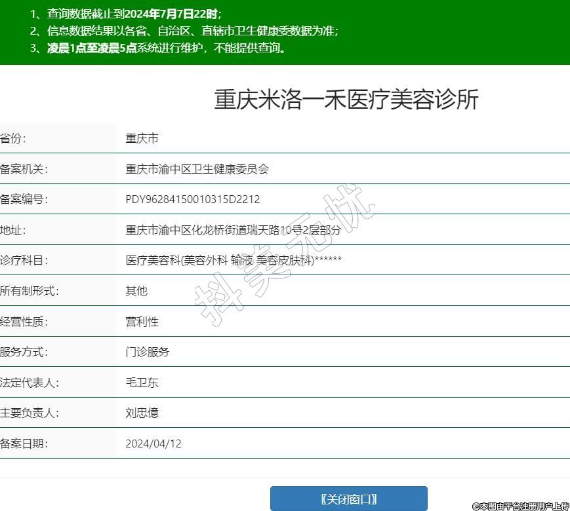The image size is (570, 511).
Task: Click the notice line about 查询数据截止 time
Action: pos(126,14)
